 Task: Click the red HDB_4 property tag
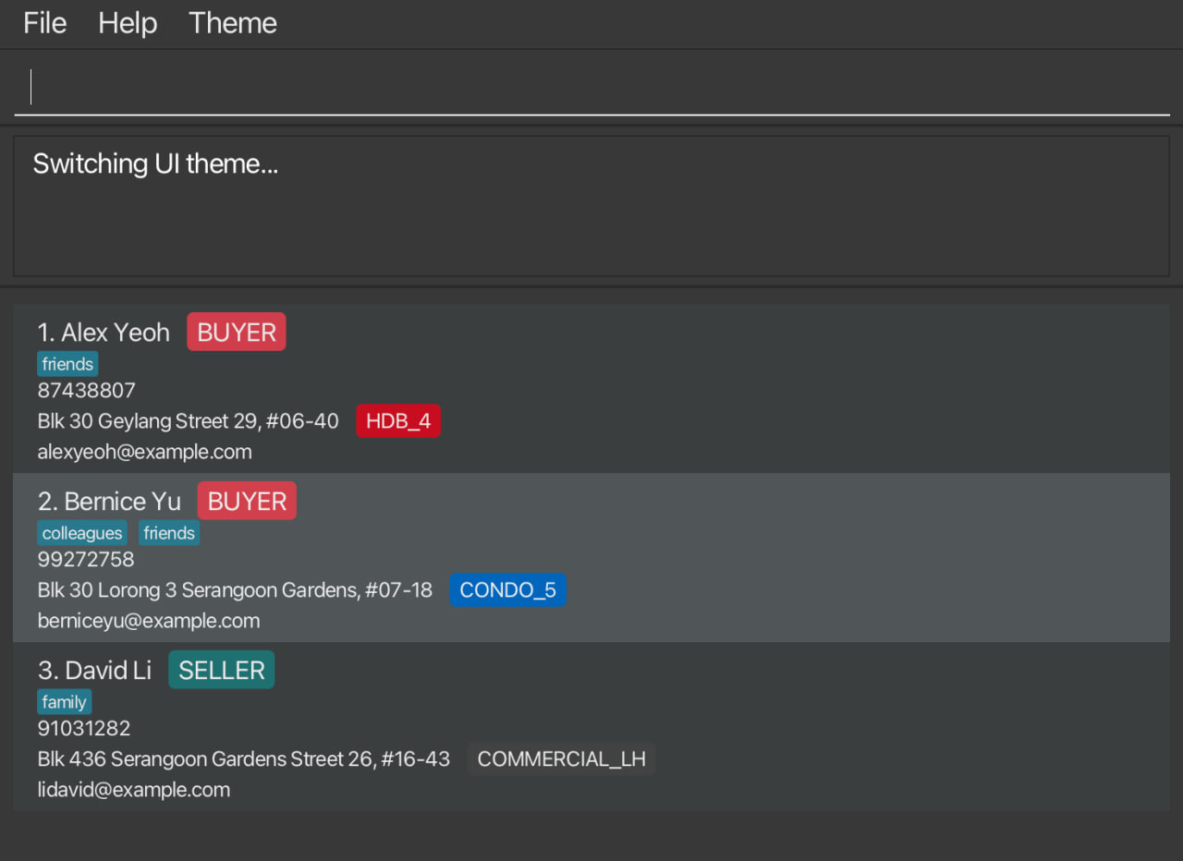pos(398,421)
